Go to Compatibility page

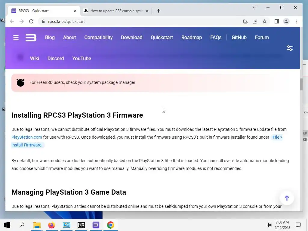(x=98, y=38)
